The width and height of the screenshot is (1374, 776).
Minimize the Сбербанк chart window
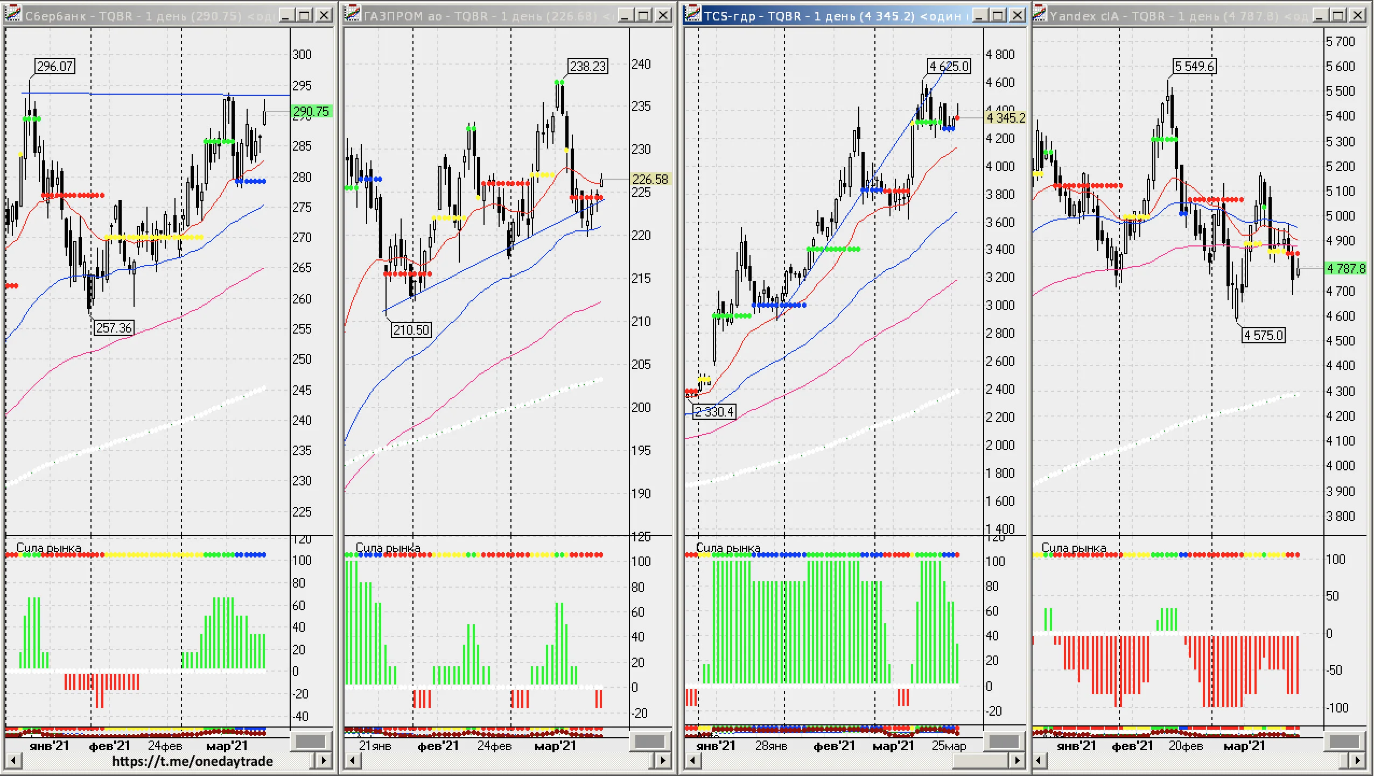tap(286, 15)
